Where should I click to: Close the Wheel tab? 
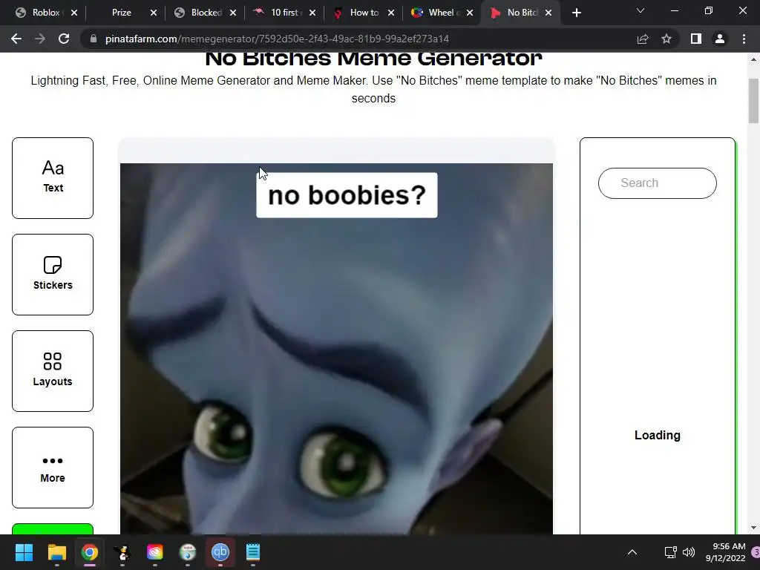470,13
